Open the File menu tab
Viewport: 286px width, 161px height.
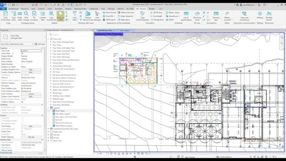(x=4, y=9)
